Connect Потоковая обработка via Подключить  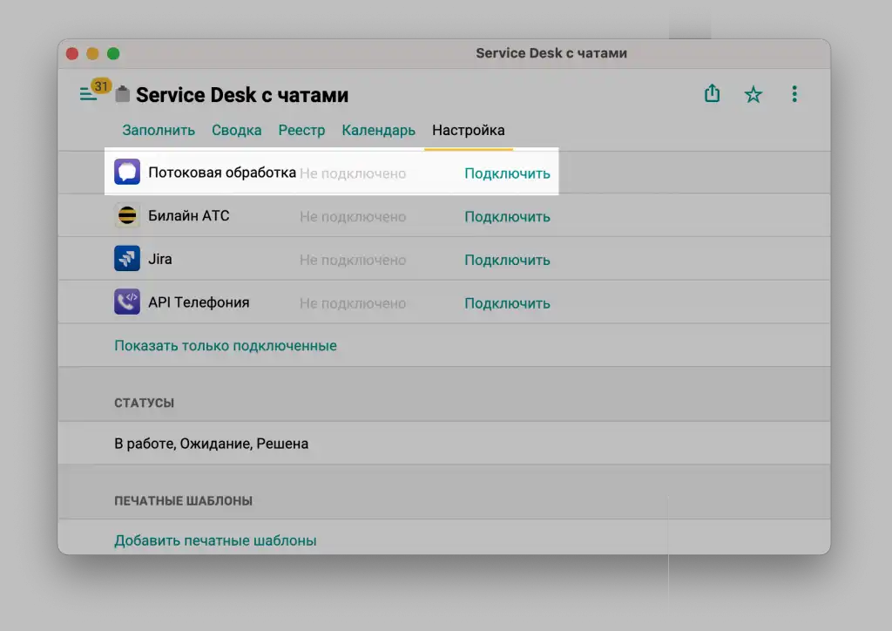point(508,173)
